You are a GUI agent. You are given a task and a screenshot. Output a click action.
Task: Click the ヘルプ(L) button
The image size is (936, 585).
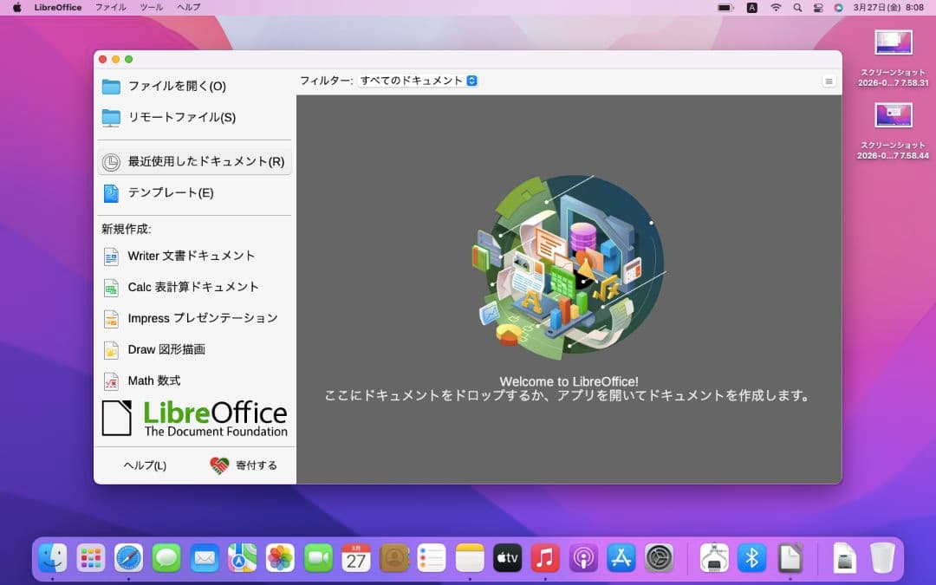click(145, 465)
